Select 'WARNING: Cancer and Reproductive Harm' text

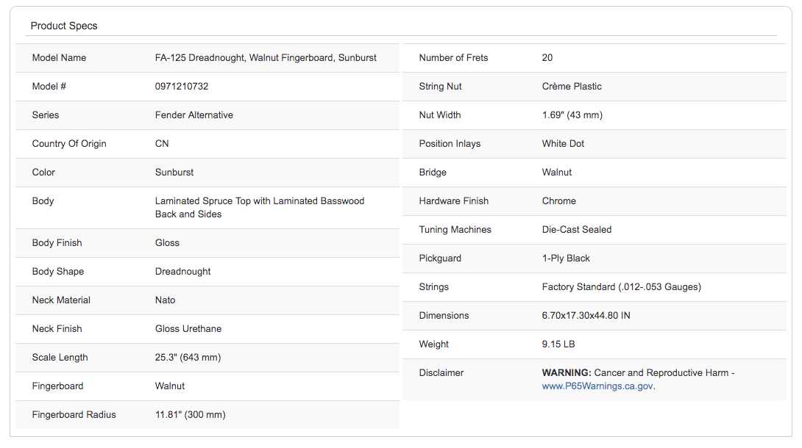635,372
